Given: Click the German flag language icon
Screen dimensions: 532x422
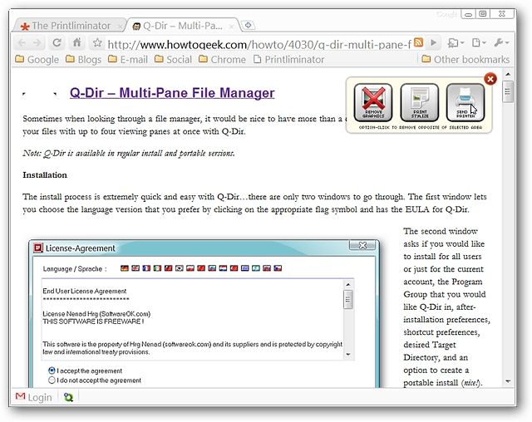Looking at the screenshot, I should (x=125, y=268).
